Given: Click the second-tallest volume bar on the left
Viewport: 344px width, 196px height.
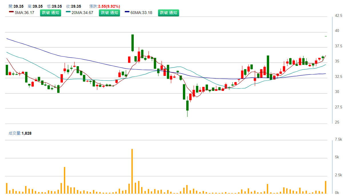Looking at the screenshot, I should point(65,180).
